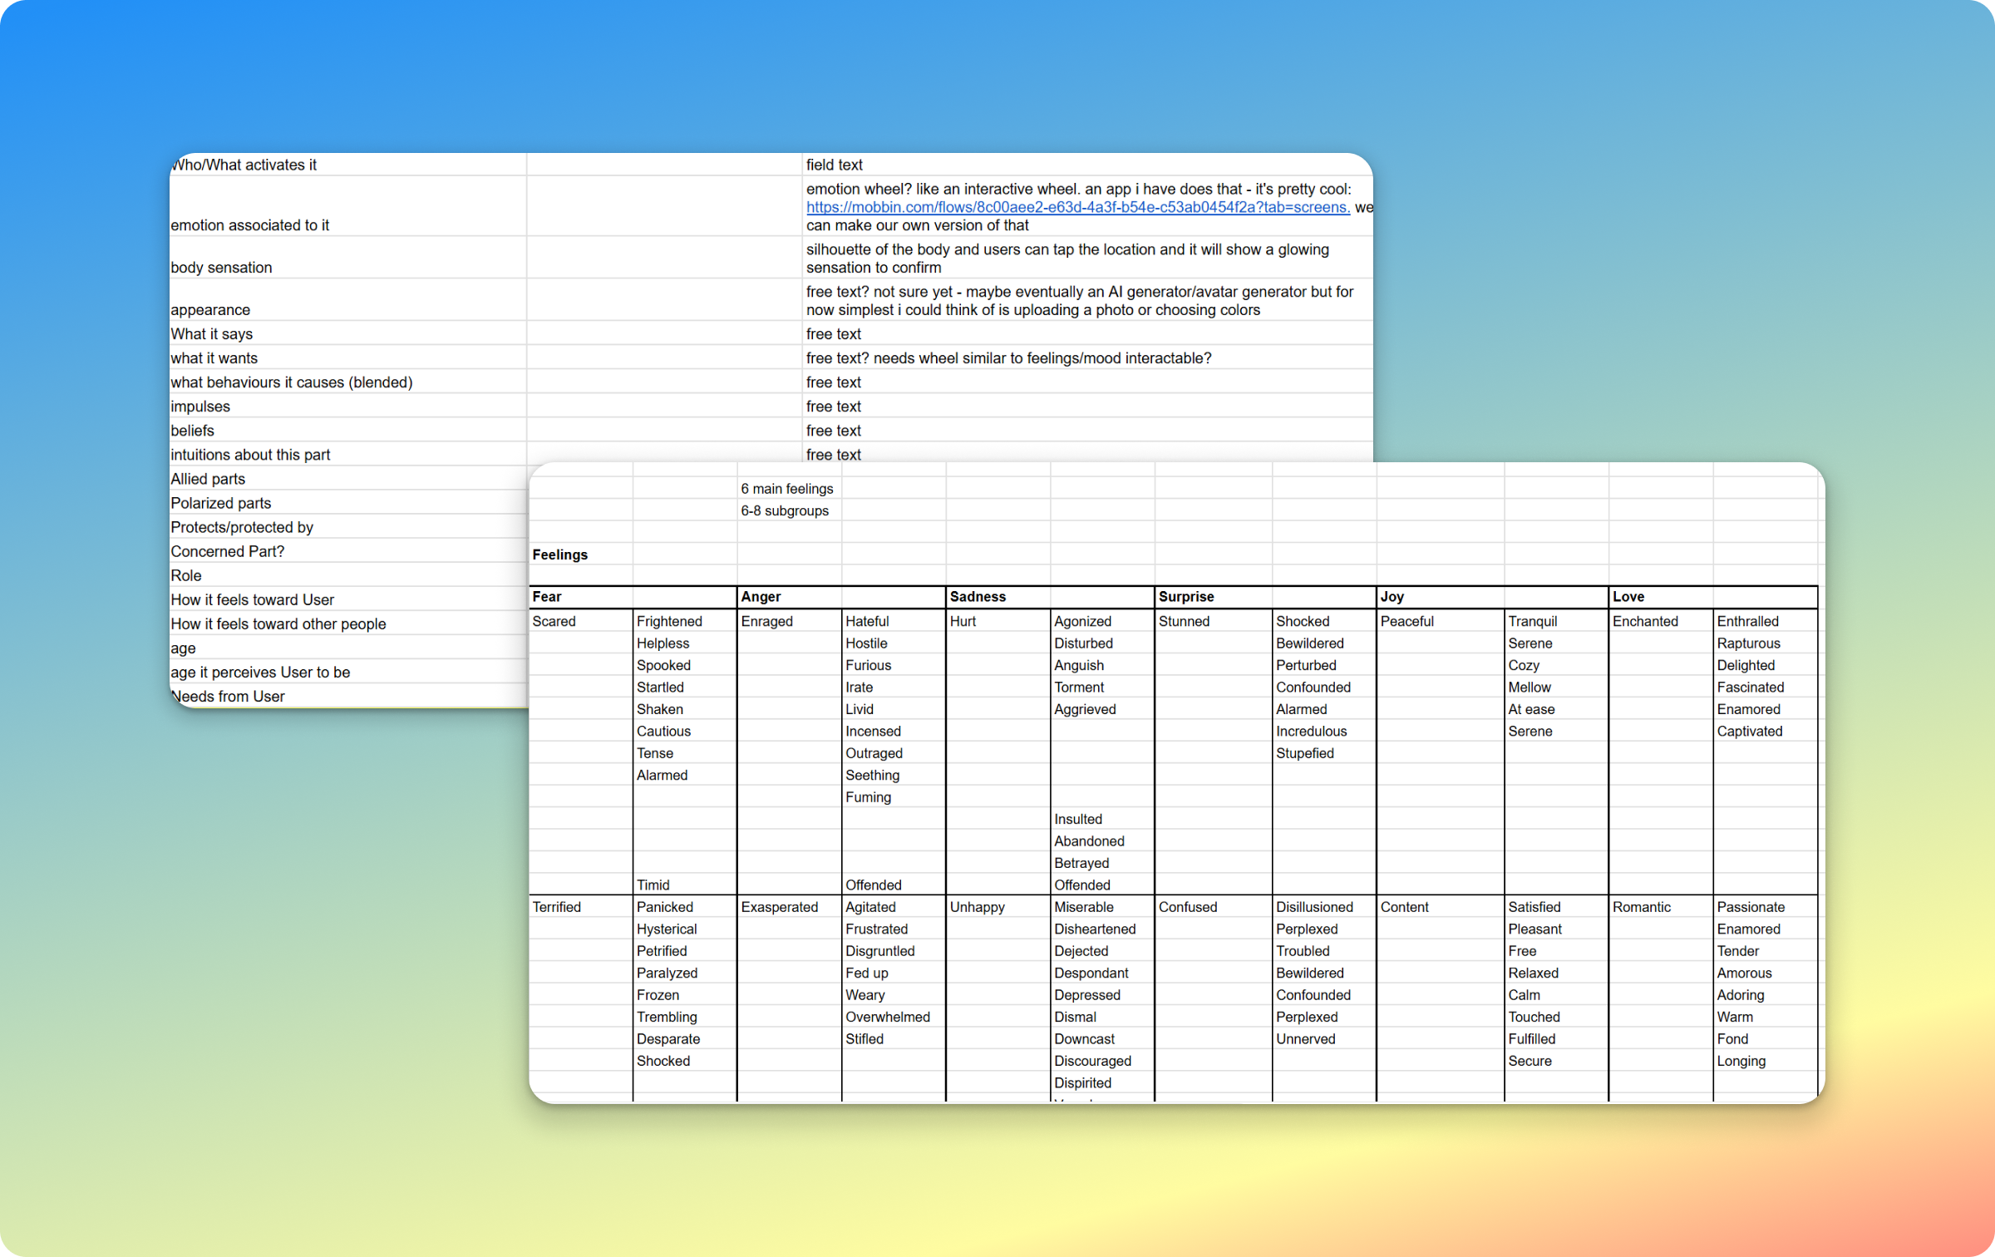Viewport: 1995px width, 1257px height.
Task: Select the 'Sadness' header cell
Action: pyautogui.click(x=978, y=597)
